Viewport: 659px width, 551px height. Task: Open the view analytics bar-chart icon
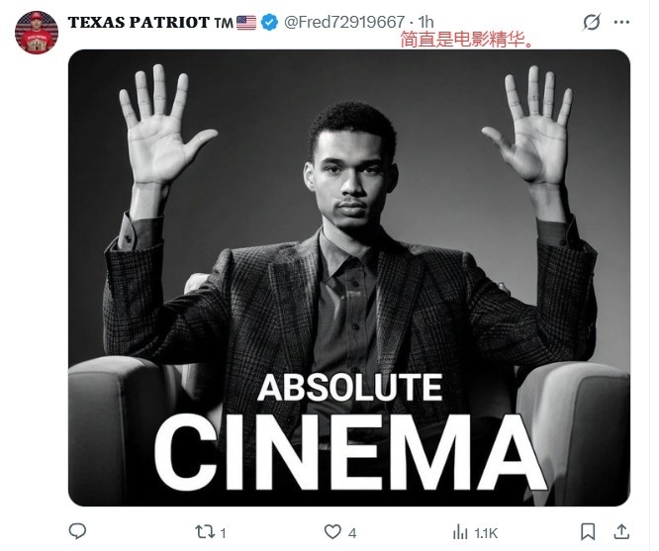pyautogui.click(x=460, y=532)
